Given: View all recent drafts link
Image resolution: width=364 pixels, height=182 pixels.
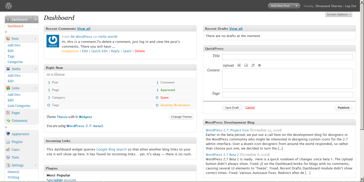Looking at the screenshot, I should (236, 28).
